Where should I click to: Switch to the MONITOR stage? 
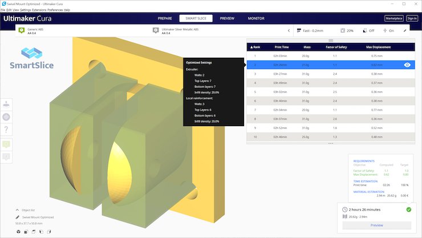click(x=256, y=18)
